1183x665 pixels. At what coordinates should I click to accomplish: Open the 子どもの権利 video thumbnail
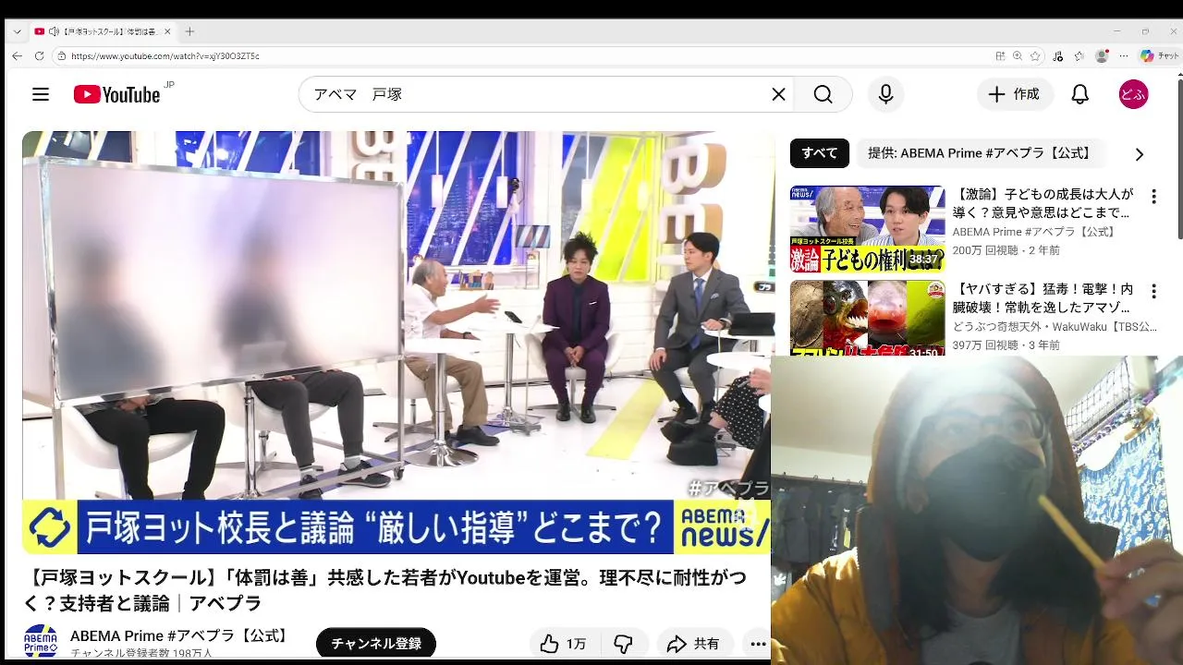click(x=867, y=229)
